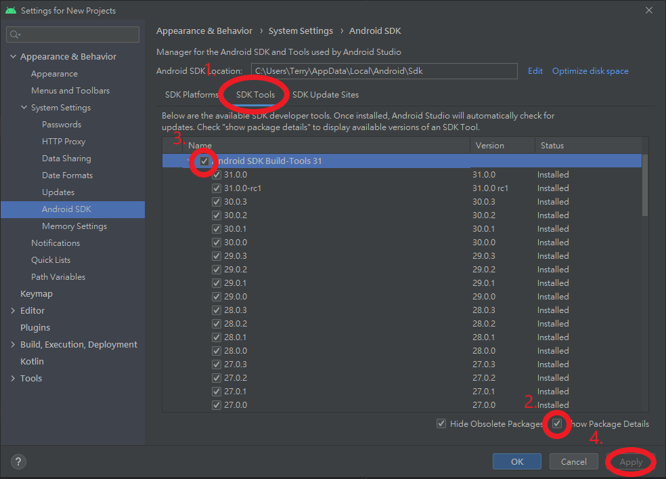
Task: Expand the Tools tree node
Action: click(x=13, y=378)
